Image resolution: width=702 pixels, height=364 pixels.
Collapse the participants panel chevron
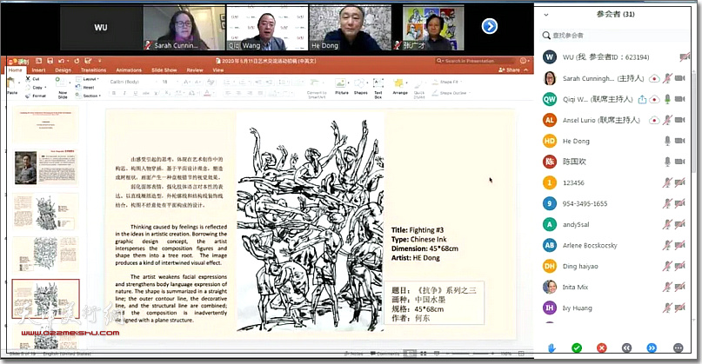pyautogui.click(x=545, y=15)
